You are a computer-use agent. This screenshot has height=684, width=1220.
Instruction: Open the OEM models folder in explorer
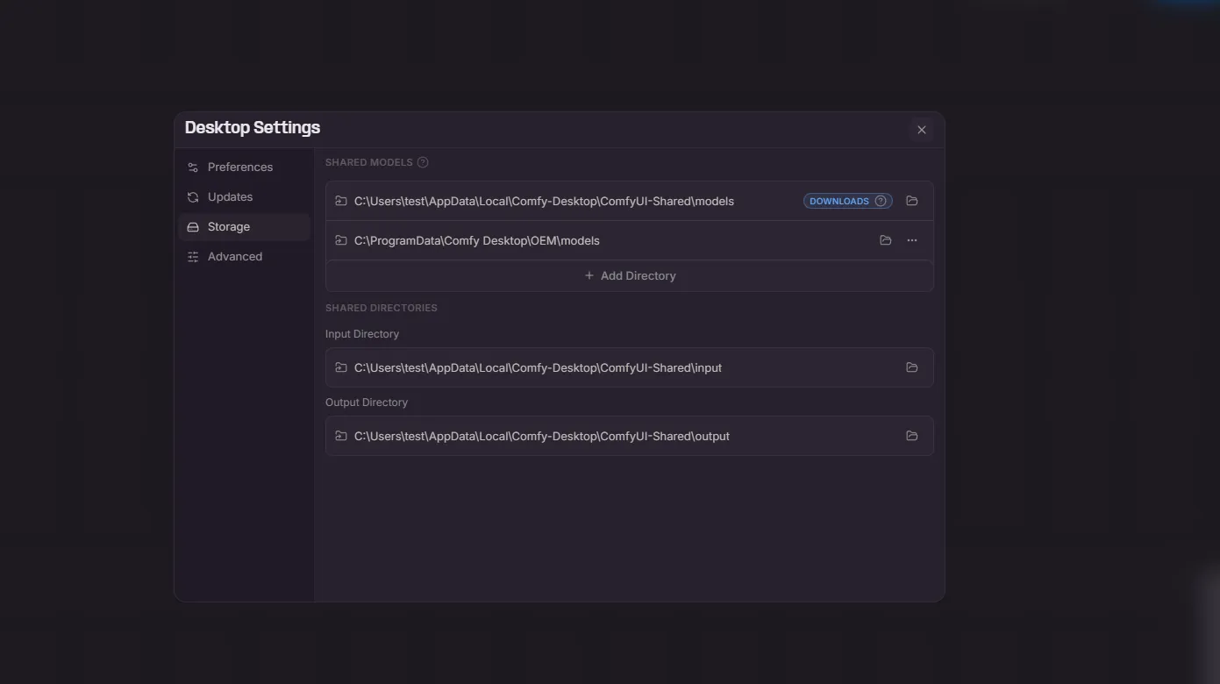(x=886, y=240)
